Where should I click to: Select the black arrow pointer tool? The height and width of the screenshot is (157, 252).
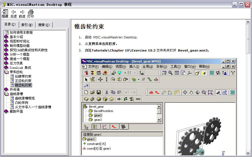point(86,79)
